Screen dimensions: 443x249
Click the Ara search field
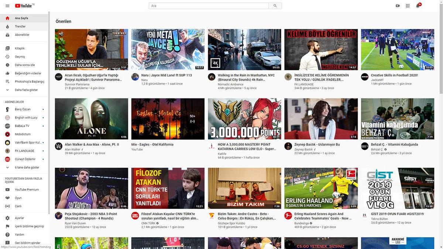pyautogui.click(x=209, y=6)
